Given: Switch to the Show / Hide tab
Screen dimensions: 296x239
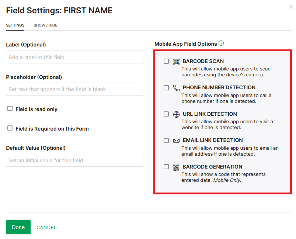Looking at the screenshot, I should [x=45, y=25].
